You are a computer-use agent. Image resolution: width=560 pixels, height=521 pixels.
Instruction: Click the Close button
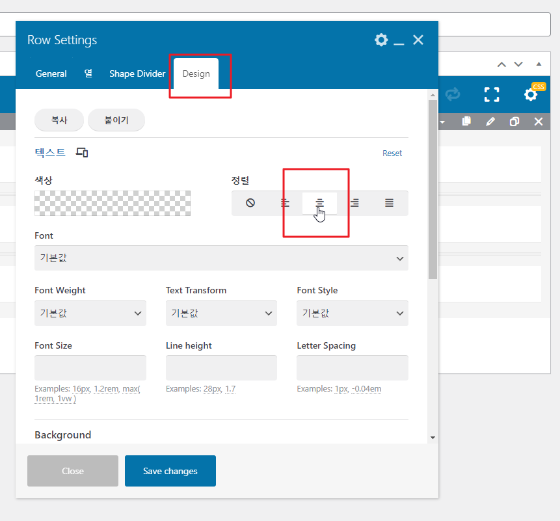click(x=73, y=471)
